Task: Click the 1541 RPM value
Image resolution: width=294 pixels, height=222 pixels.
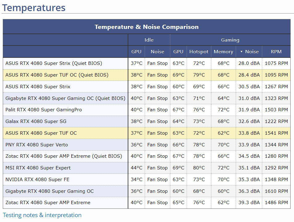Action: click(276, 133)
